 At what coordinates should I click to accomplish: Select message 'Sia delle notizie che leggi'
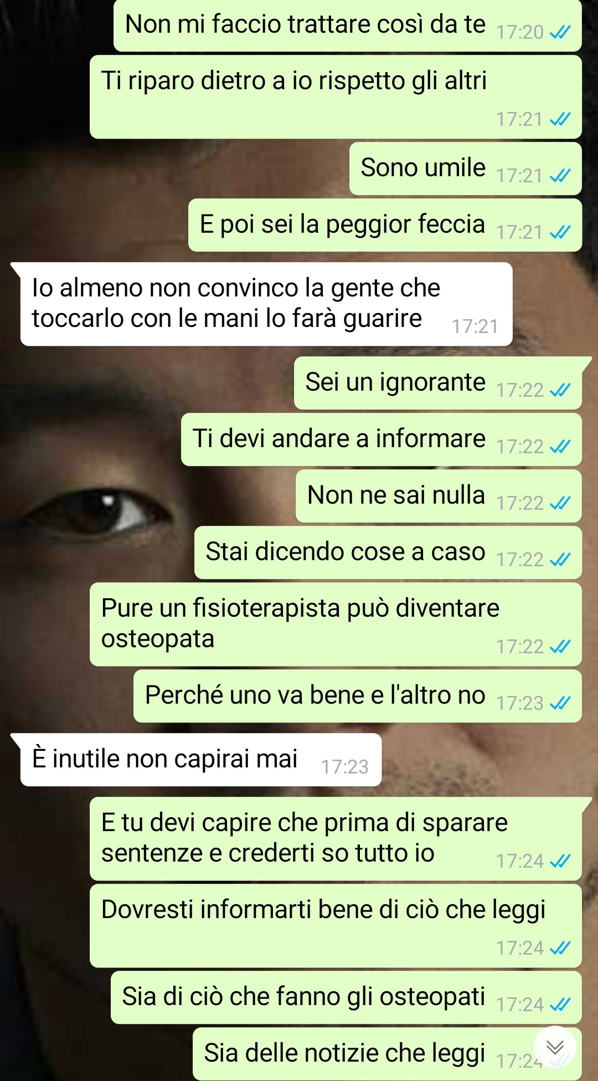pyautogui.click(x=387, y=1054)
